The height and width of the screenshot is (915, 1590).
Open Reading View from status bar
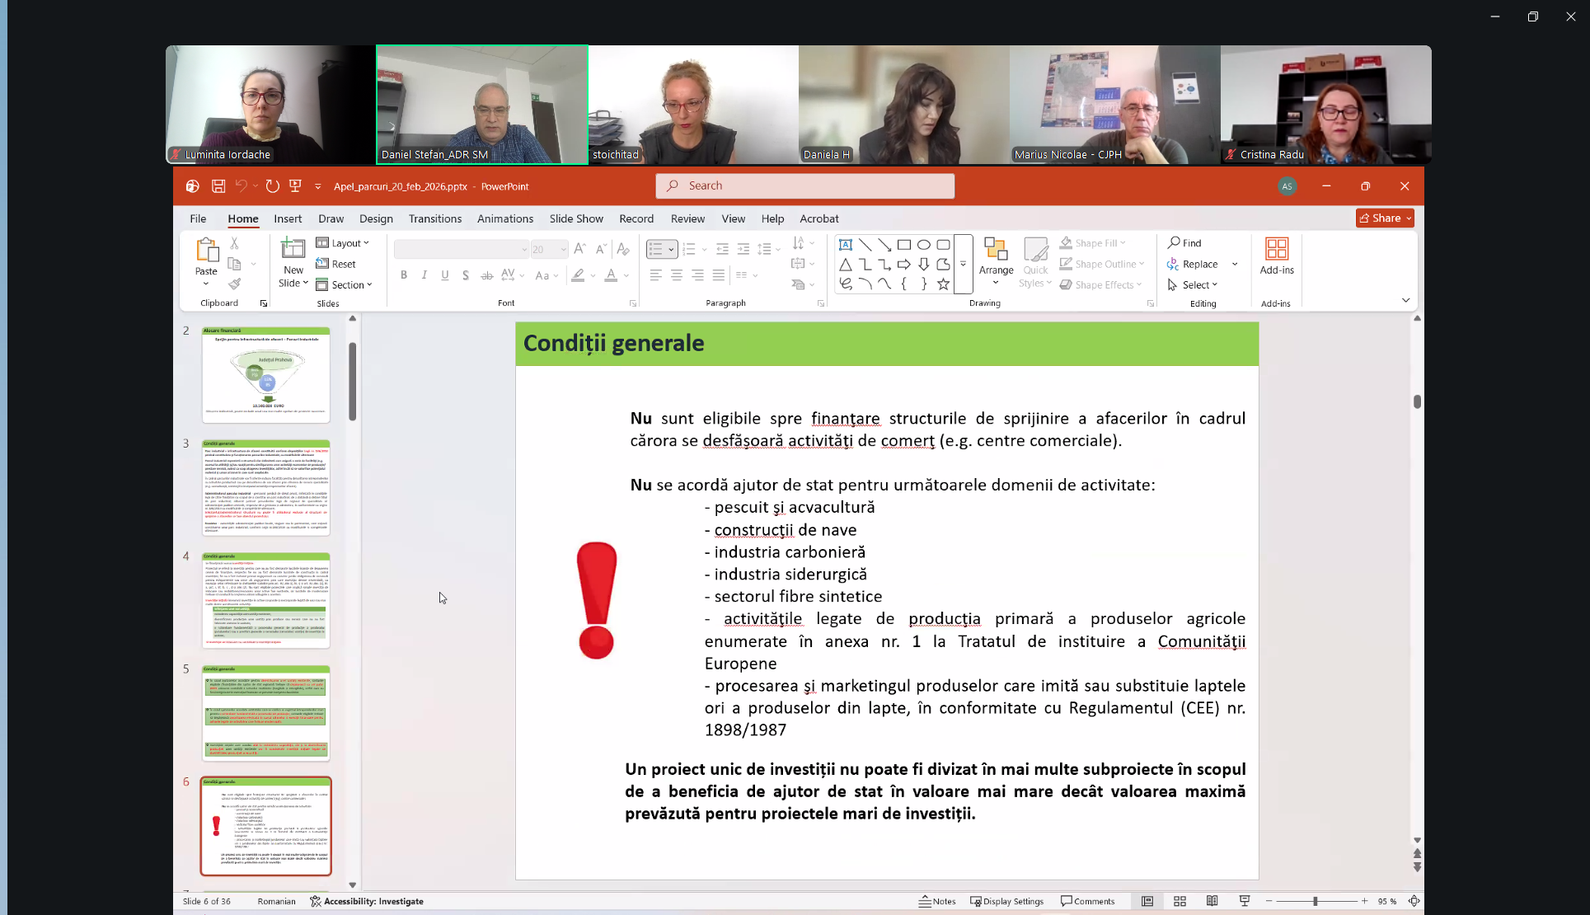(1212, 901)
